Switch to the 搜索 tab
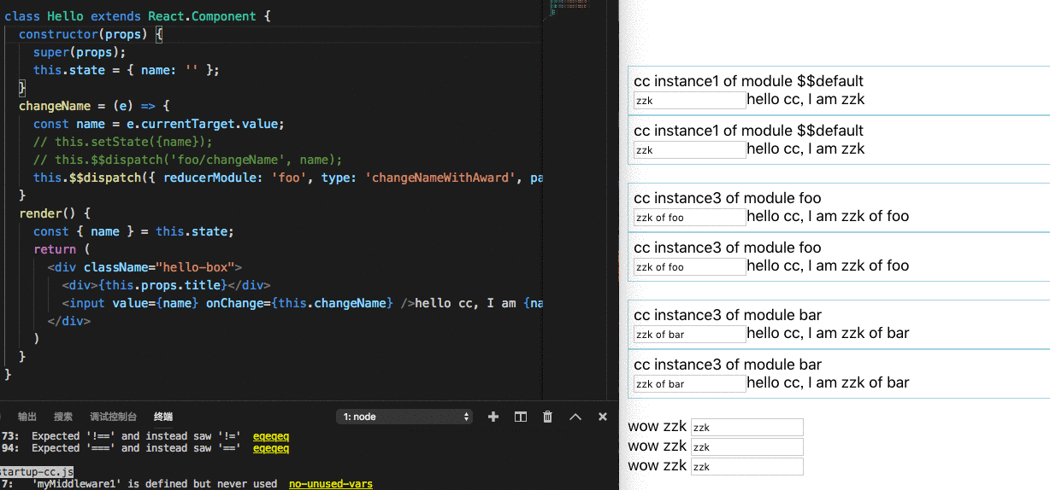Viewport: 1050px width, 490px height. [63, 417]
